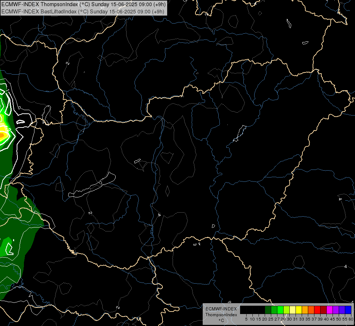The width and height of the screenshot is (355, 326).
Task: Select the blue legend swatch at scale end
Action: coord(348,310)
